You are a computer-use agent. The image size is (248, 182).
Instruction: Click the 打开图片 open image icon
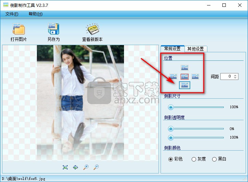tap(19, 29)
